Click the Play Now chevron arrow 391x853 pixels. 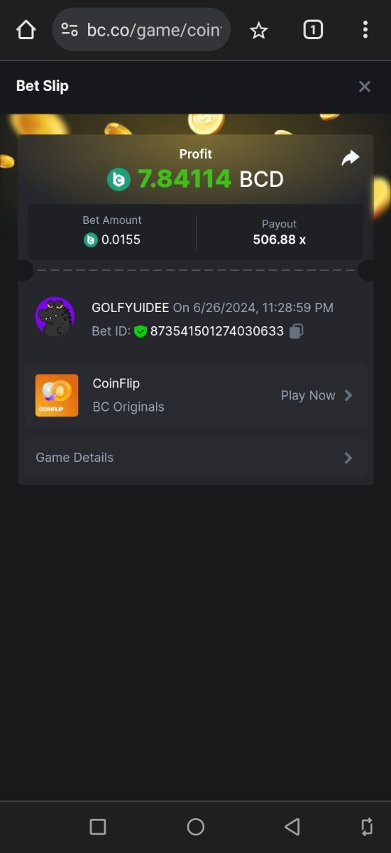[348, 395]
